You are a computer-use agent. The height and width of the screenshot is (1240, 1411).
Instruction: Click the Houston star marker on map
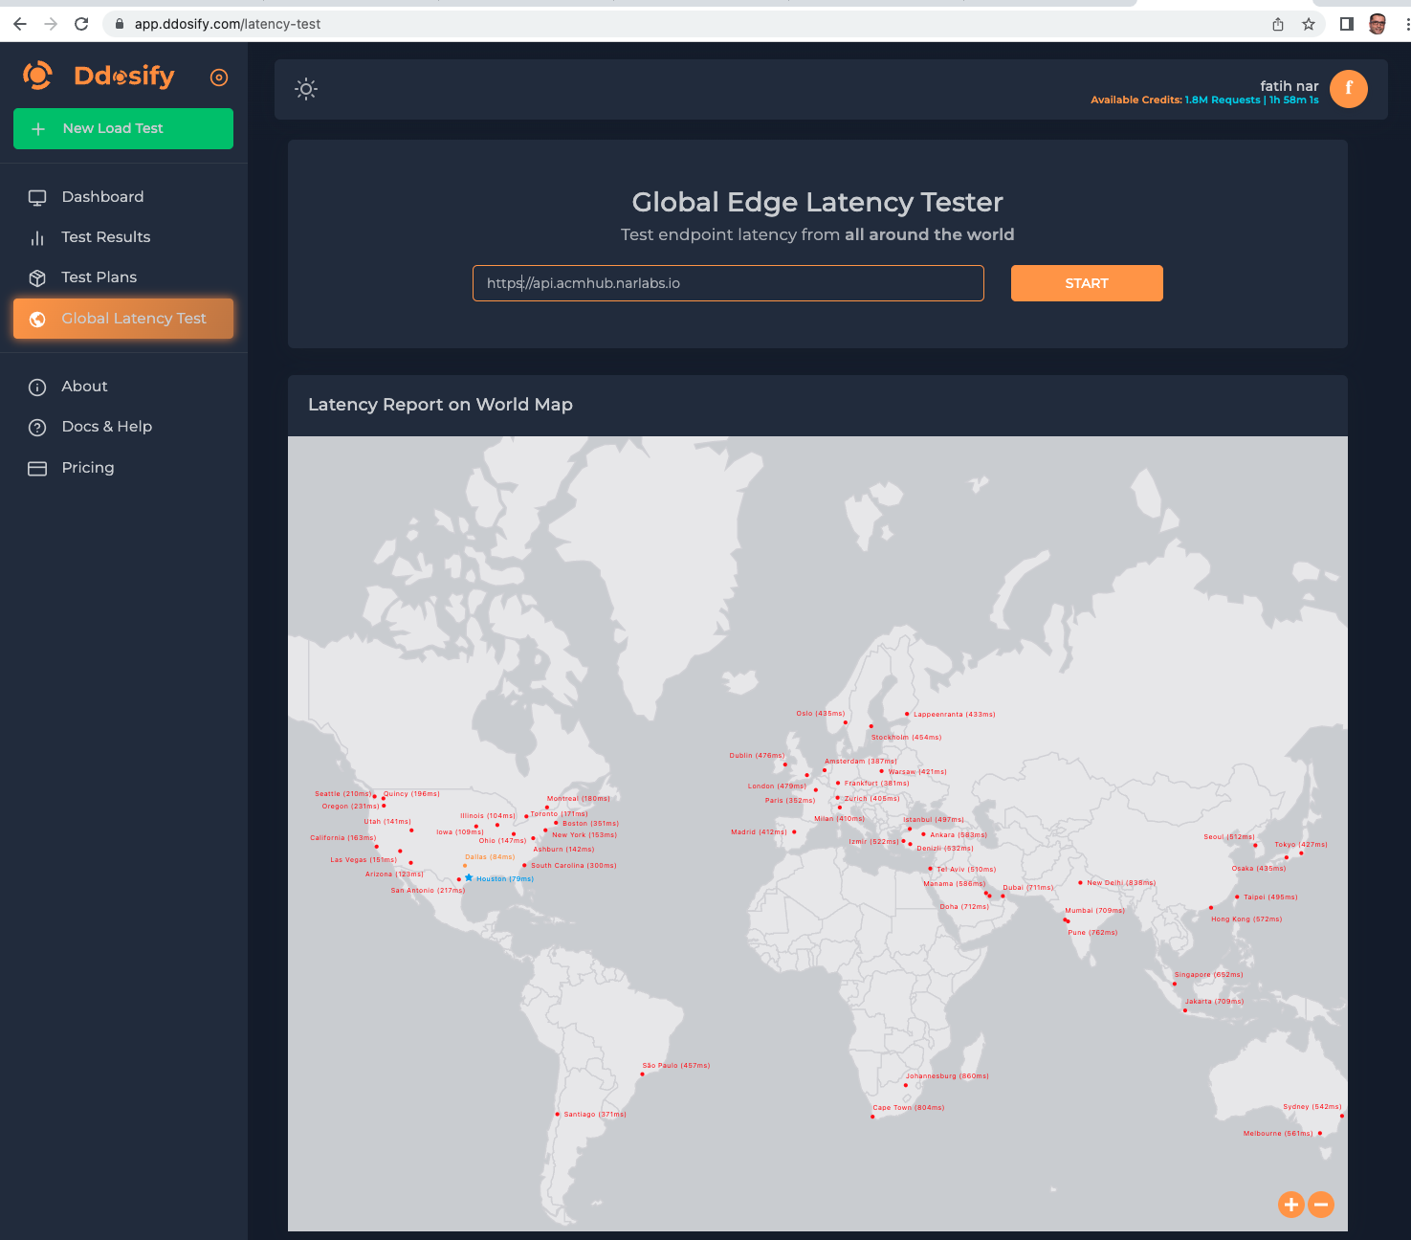[x=469, y=877]
